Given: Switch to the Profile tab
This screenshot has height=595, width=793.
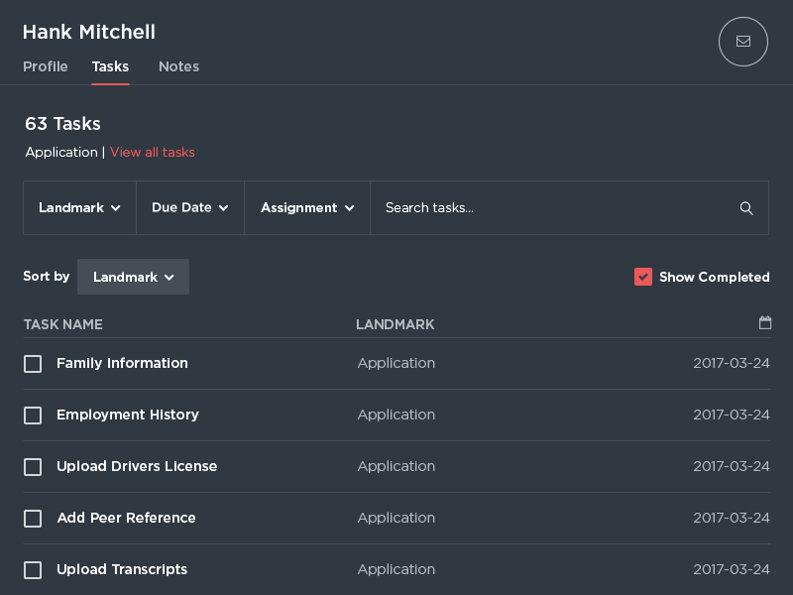Looking at the screenshot, I should tap(46, 66).
